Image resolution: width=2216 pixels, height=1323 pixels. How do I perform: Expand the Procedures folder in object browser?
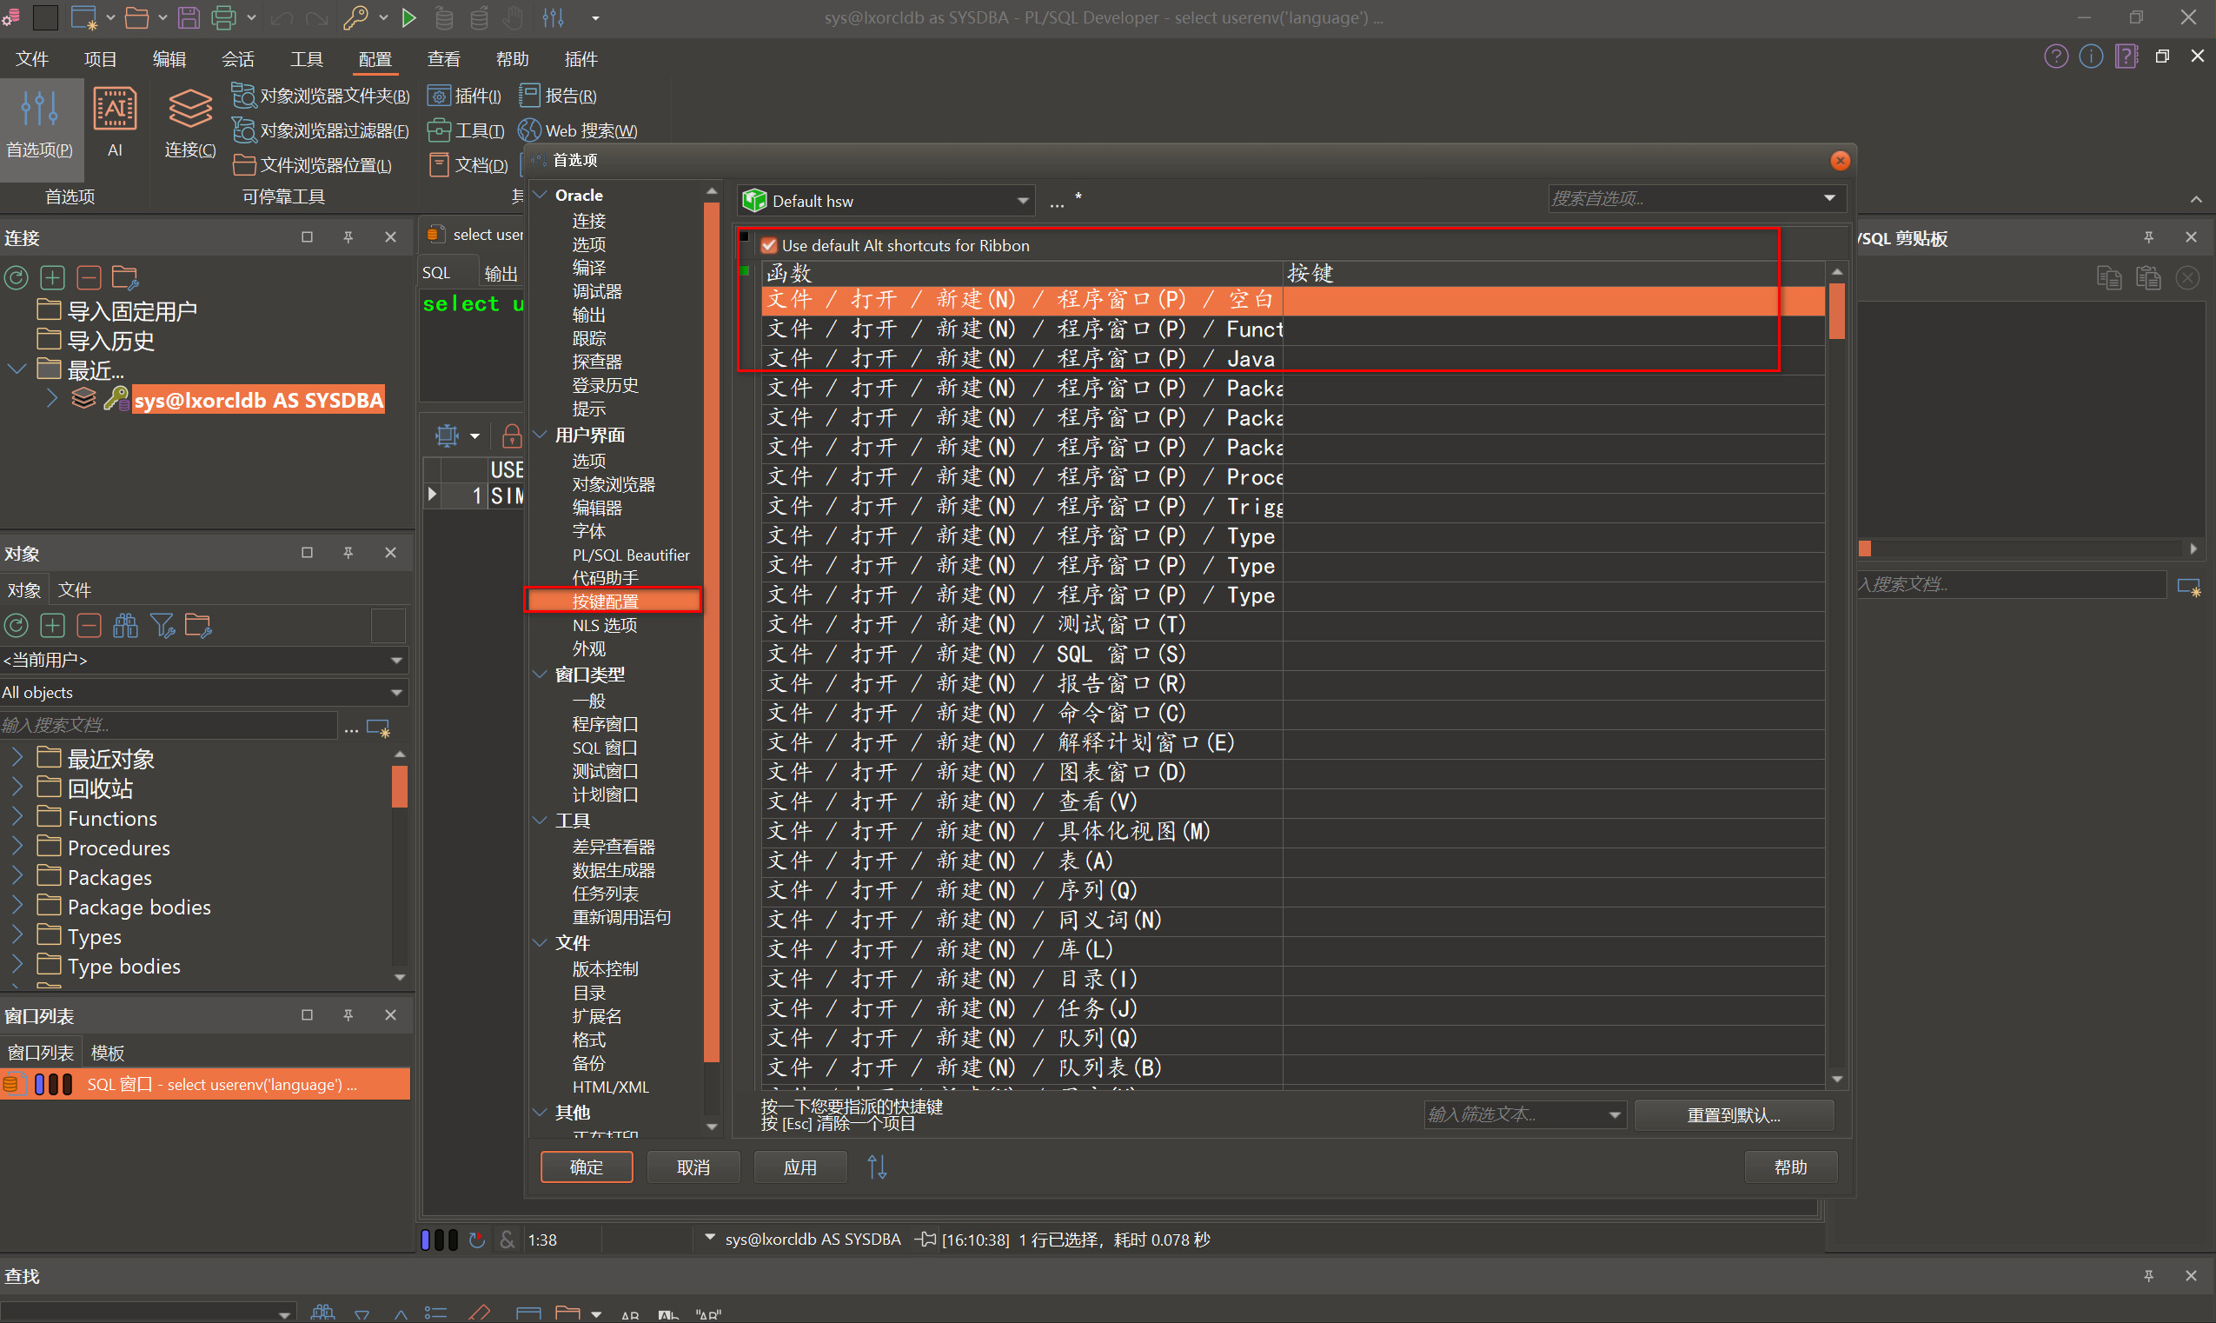tap(17, 847)
